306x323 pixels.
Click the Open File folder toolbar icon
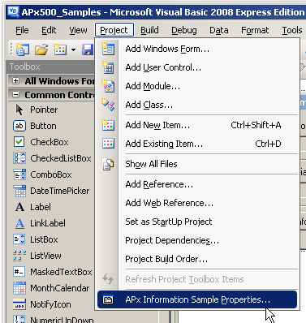(x=41, y=50)
